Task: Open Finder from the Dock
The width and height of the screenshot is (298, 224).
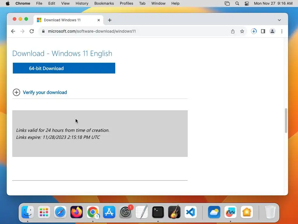Action: pyautogui.click(x=28, y=212)
